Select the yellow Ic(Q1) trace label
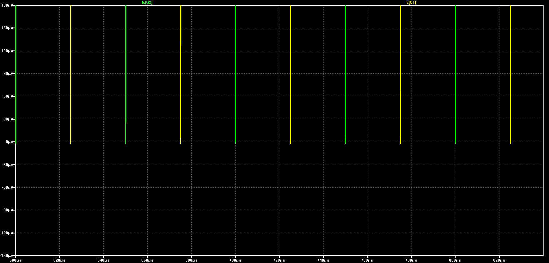The height and width of the screenshot is (263, 549). coord(411,2)
